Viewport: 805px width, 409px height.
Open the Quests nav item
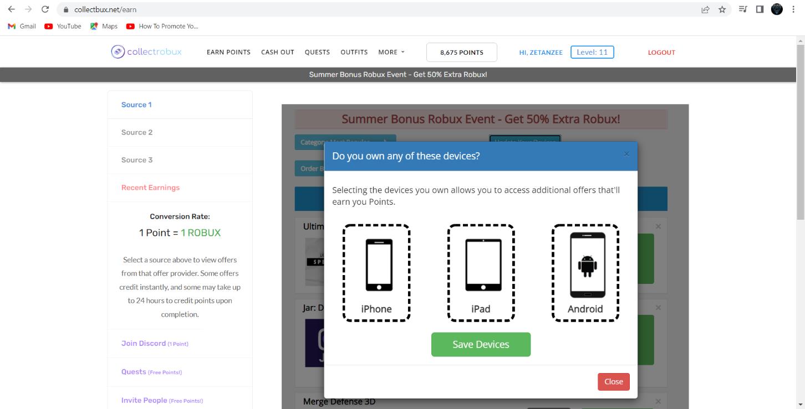pyautogui.click(x=317, y=52)
